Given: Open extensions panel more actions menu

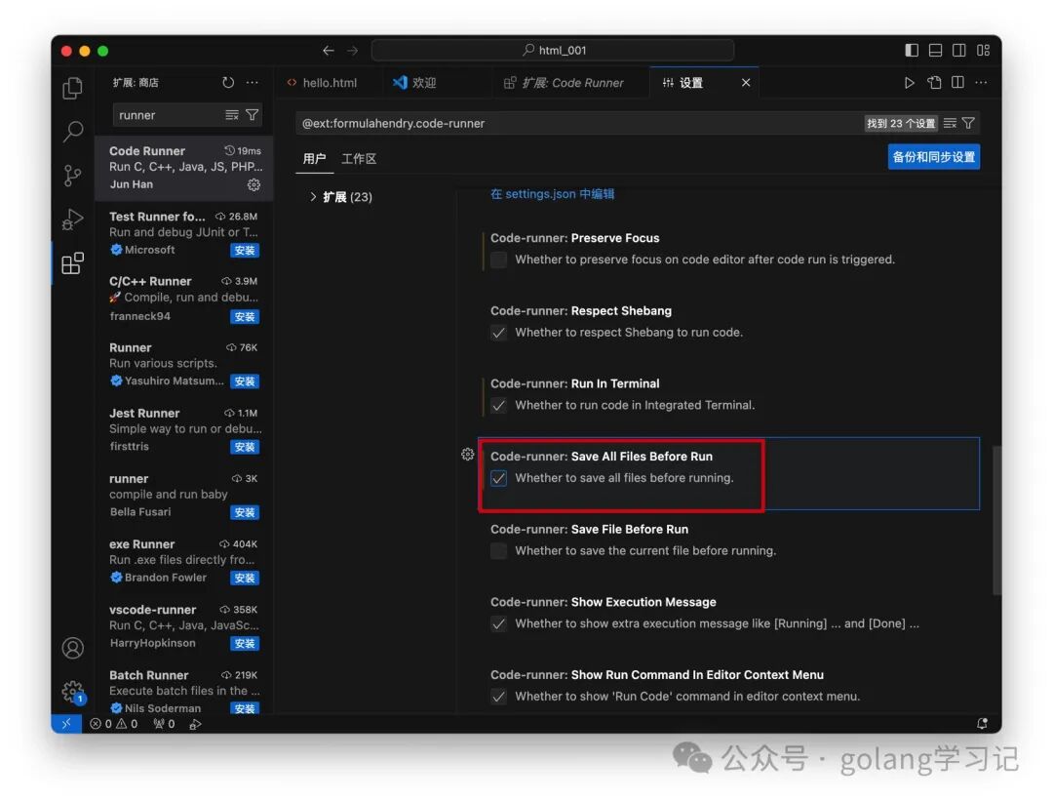Looking at the screenshot, I should [252, 82].
